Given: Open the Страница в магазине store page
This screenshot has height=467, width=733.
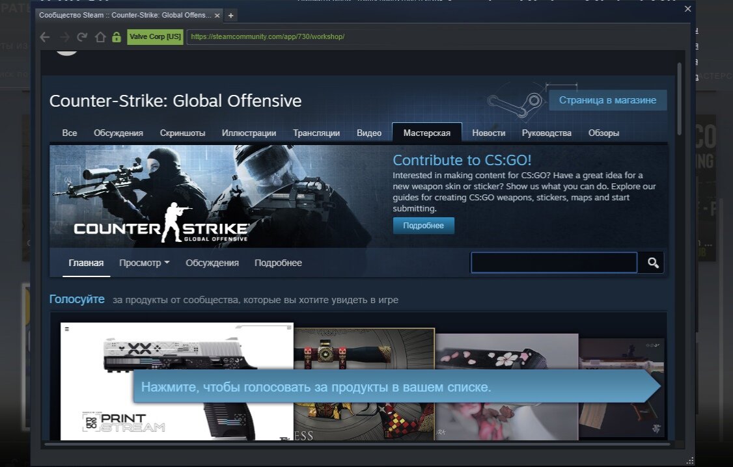Looking at the screenshot, I should pos(607,100).
